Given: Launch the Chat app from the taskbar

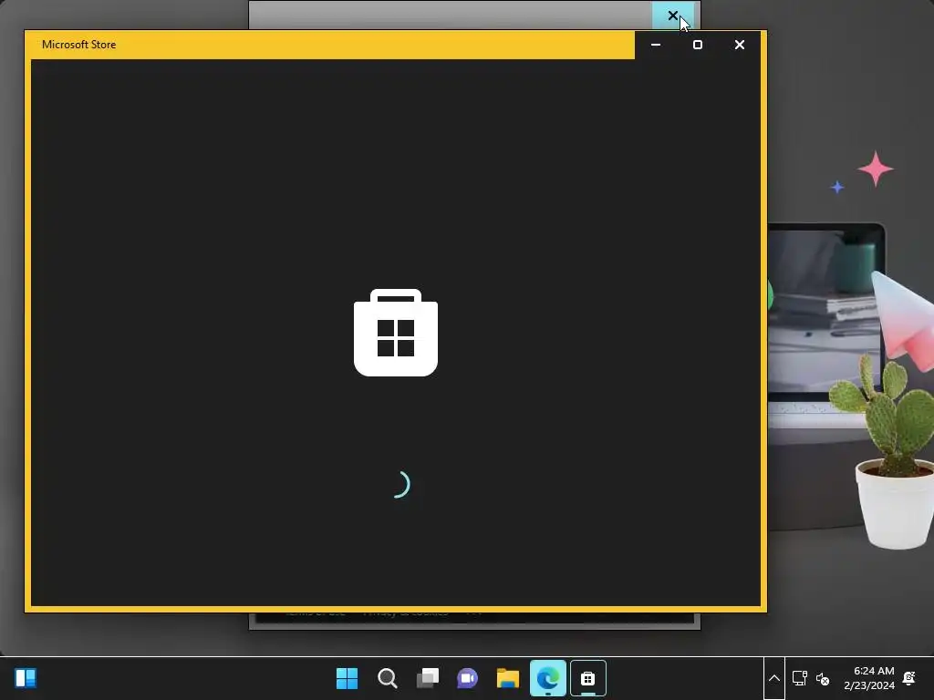Looking at the screenshot, I should pyautogui.click(x=468, y=678).
